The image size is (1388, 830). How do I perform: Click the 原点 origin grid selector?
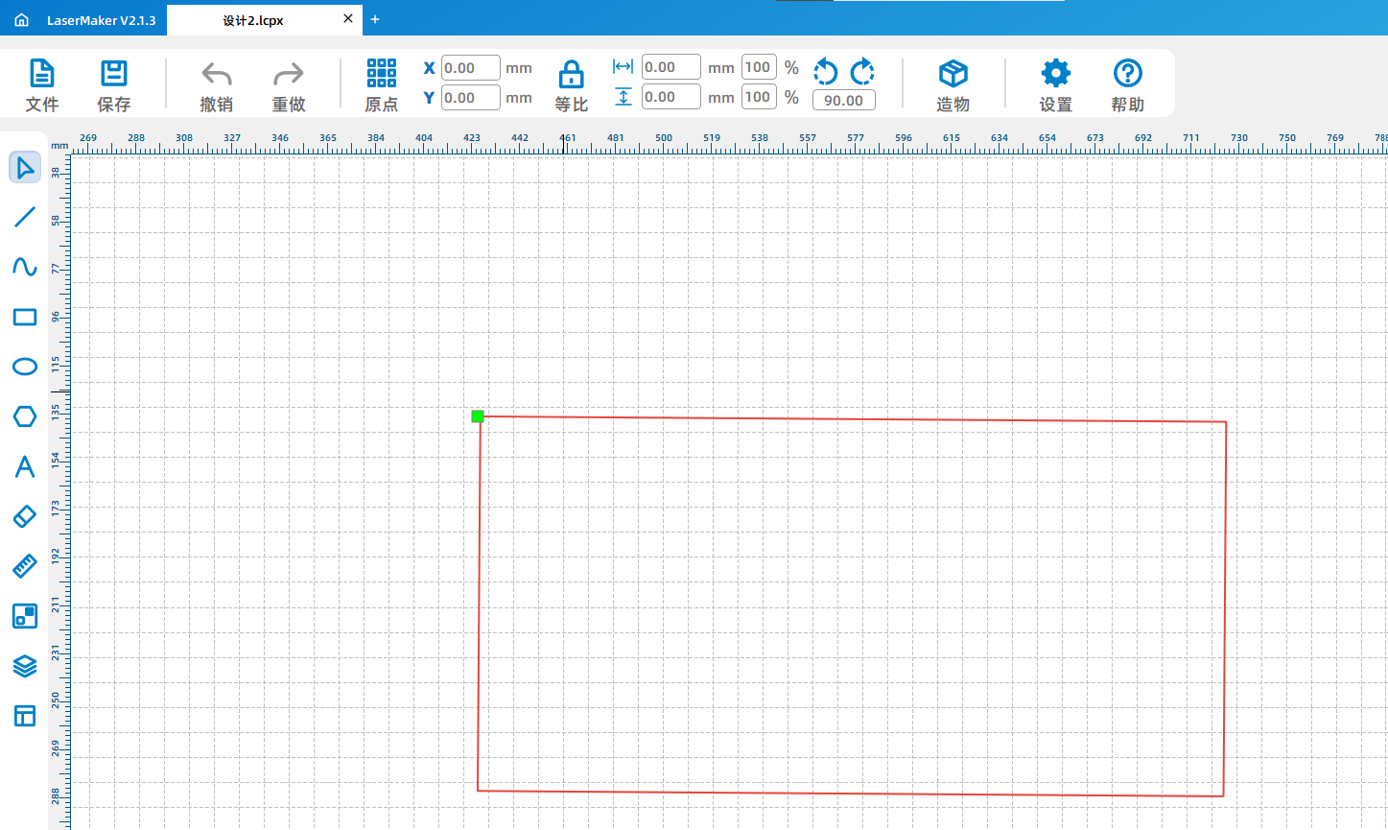tap(381, 84)
